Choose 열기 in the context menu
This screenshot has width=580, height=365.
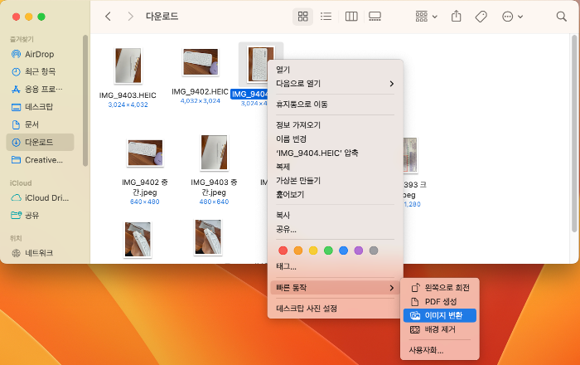tap(335, 70)
